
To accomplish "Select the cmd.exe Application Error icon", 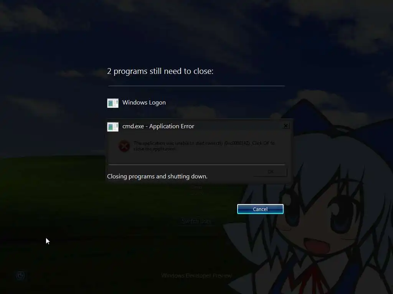I will [113, 127].
